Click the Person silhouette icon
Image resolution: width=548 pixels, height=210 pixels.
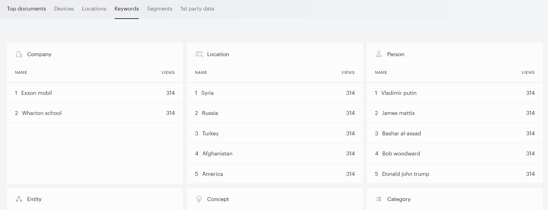tap(379, 54)
